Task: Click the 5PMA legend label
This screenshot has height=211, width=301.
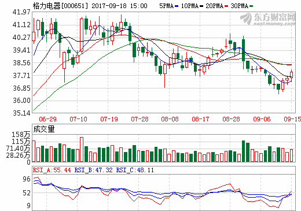Action: (x=166, y=6)
